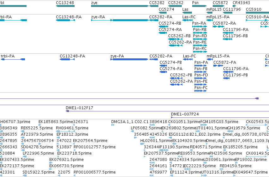The width and height of the screenshot is (269, 177).
Task: Open the CG5282 gene feature label
Action: [157, 3]
